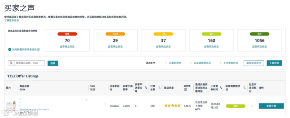The height and width of the screenshot is (118, 290).
Task: Click the info icon beside 如何衡量买家满意度状况
Action: tap(10, 49)
